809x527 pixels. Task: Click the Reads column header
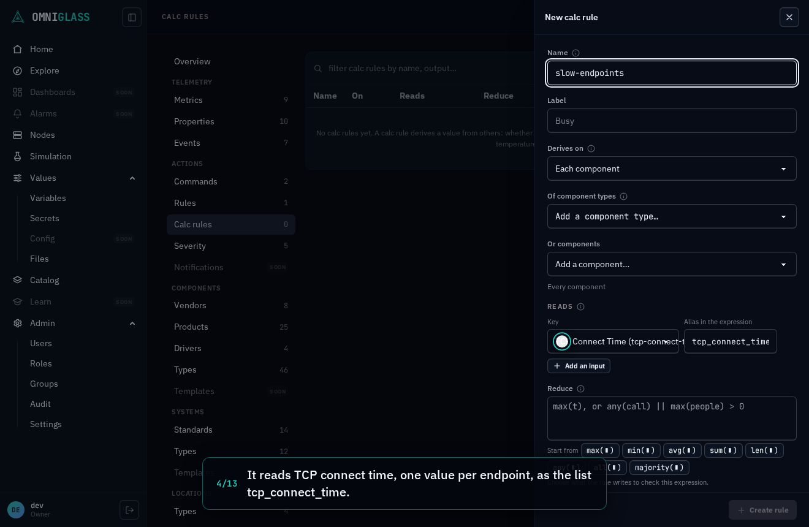point(412,96)
